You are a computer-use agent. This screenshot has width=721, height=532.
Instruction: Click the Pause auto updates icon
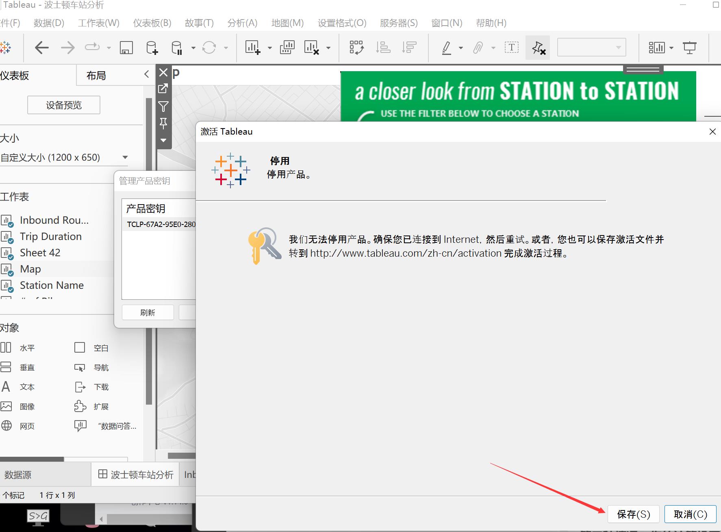(x=177, y=48)
